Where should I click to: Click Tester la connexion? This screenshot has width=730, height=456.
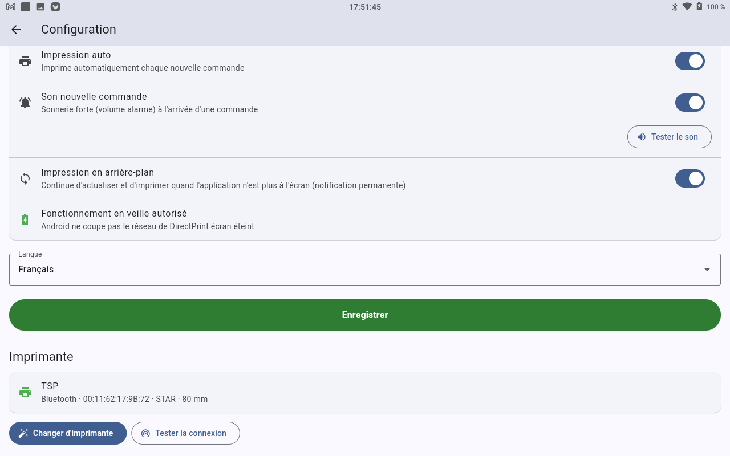185,433
